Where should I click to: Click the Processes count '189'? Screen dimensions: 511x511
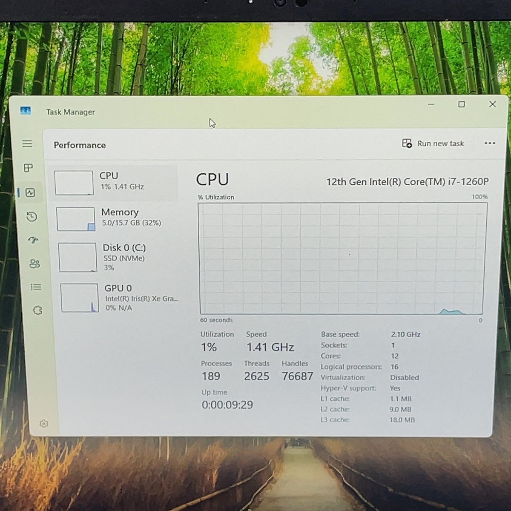click(211, 376)
